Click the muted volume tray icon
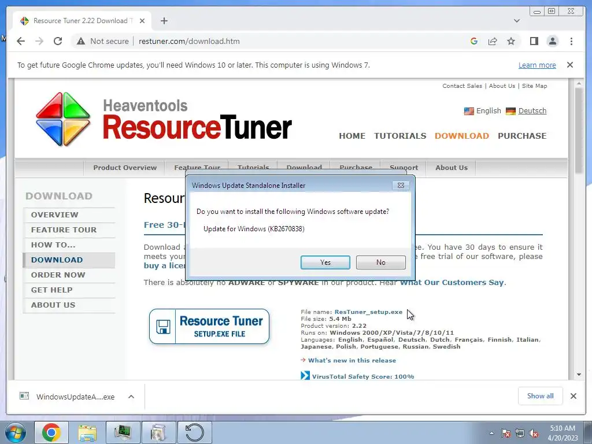This screenshot has height=444, width=592. [534, 433]
